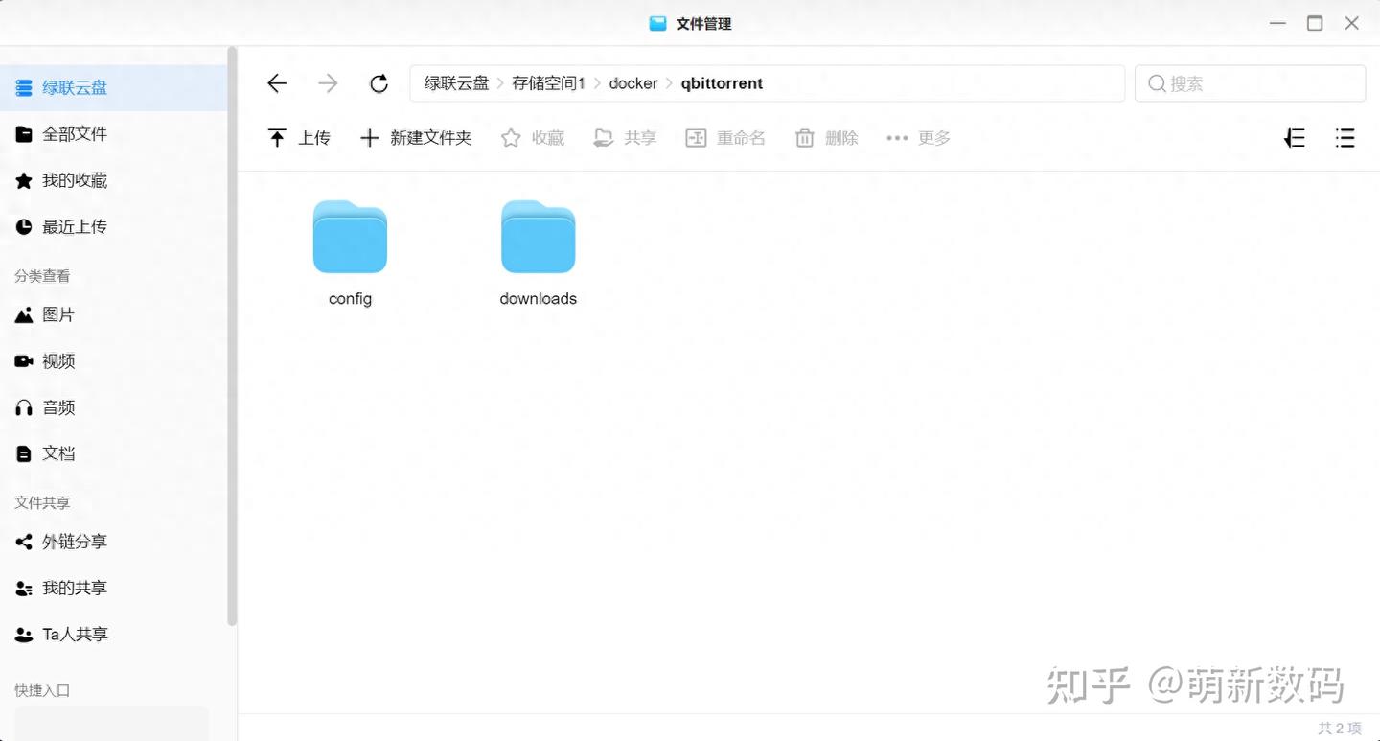The width and height of the screenshot is (1380, 741).
Task: Click the 共享 toolbar icon
Action: tap(624, 137)
